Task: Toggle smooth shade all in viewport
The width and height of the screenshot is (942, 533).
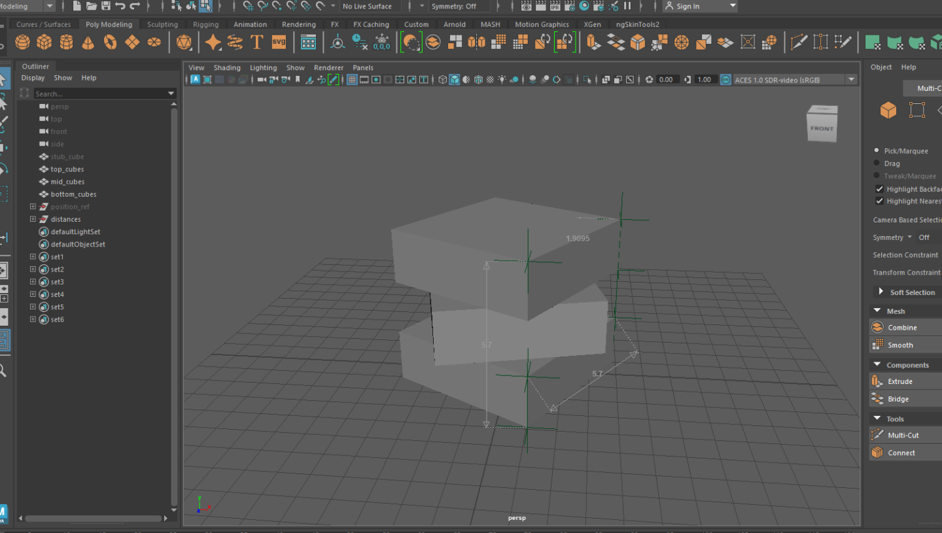Action: coord(454,80)
